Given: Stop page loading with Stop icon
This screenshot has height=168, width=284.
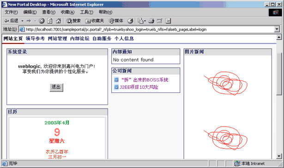Looking at the screenshot, I should (x=42, y=21).
